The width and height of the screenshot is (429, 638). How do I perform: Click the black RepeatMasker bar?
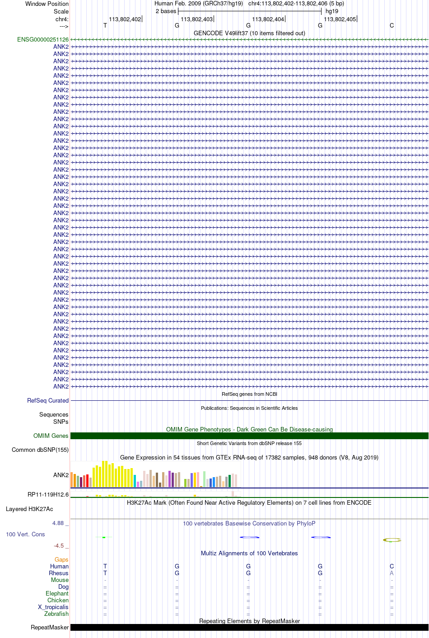pyautogui.click(x=249, y=628)
